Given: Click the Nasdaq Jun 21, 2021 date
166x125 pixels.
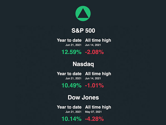Looking at the screenshot, I should [x=73, y=79].
